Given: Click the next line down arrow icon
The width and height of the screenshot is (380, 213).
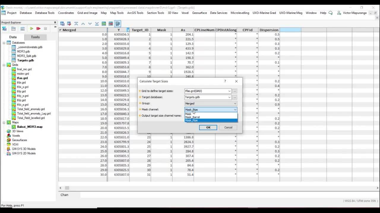Looking at the screenshot, I should coord(90,24).
